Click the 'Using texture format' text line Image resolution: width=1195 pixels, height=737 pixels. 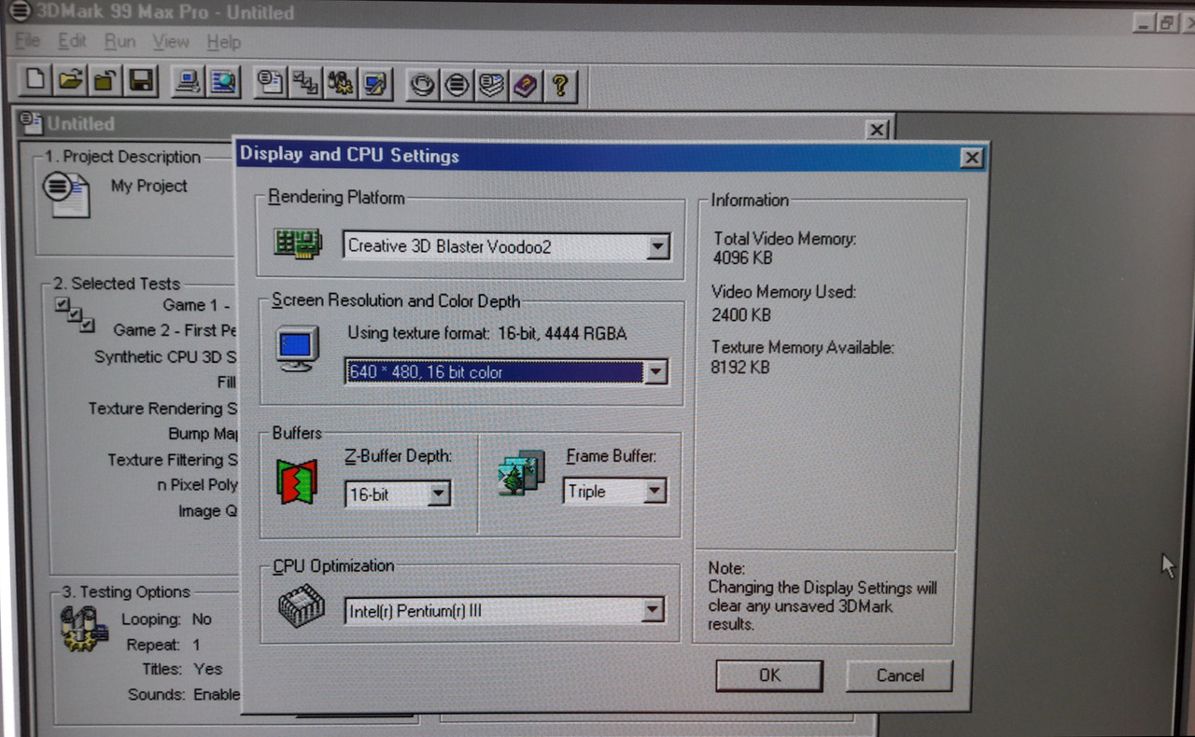pyautogui.click(x=486, y=333)
